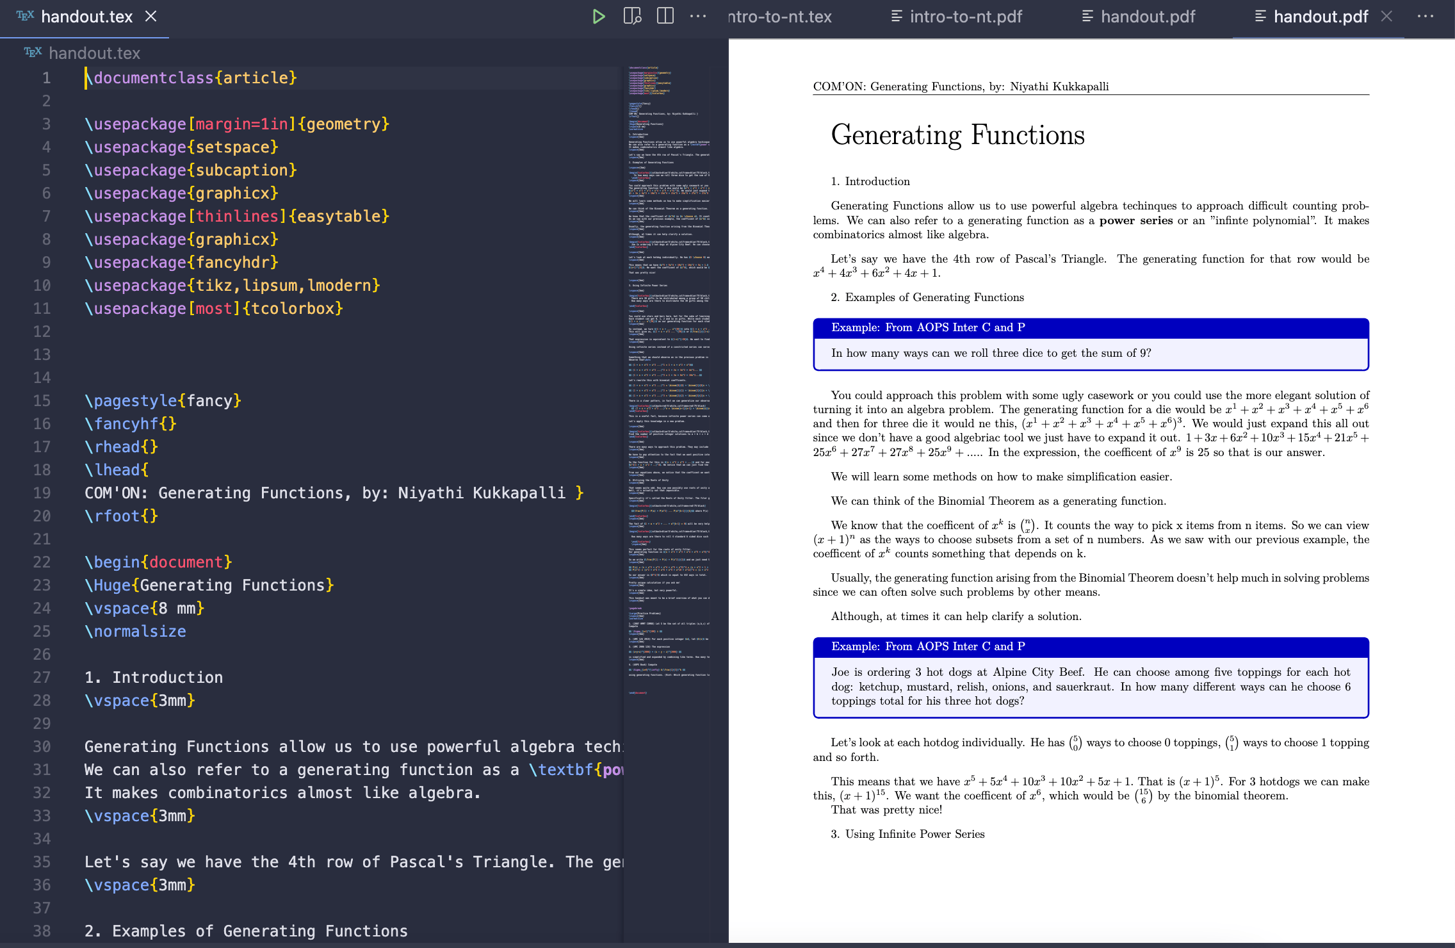Click the handout.tex tab label

click(x=86, y=17)
